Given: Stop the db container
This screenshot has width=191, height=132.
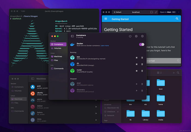Looking at the screenshot, I should pyautogui.click(x=137, y=64).
